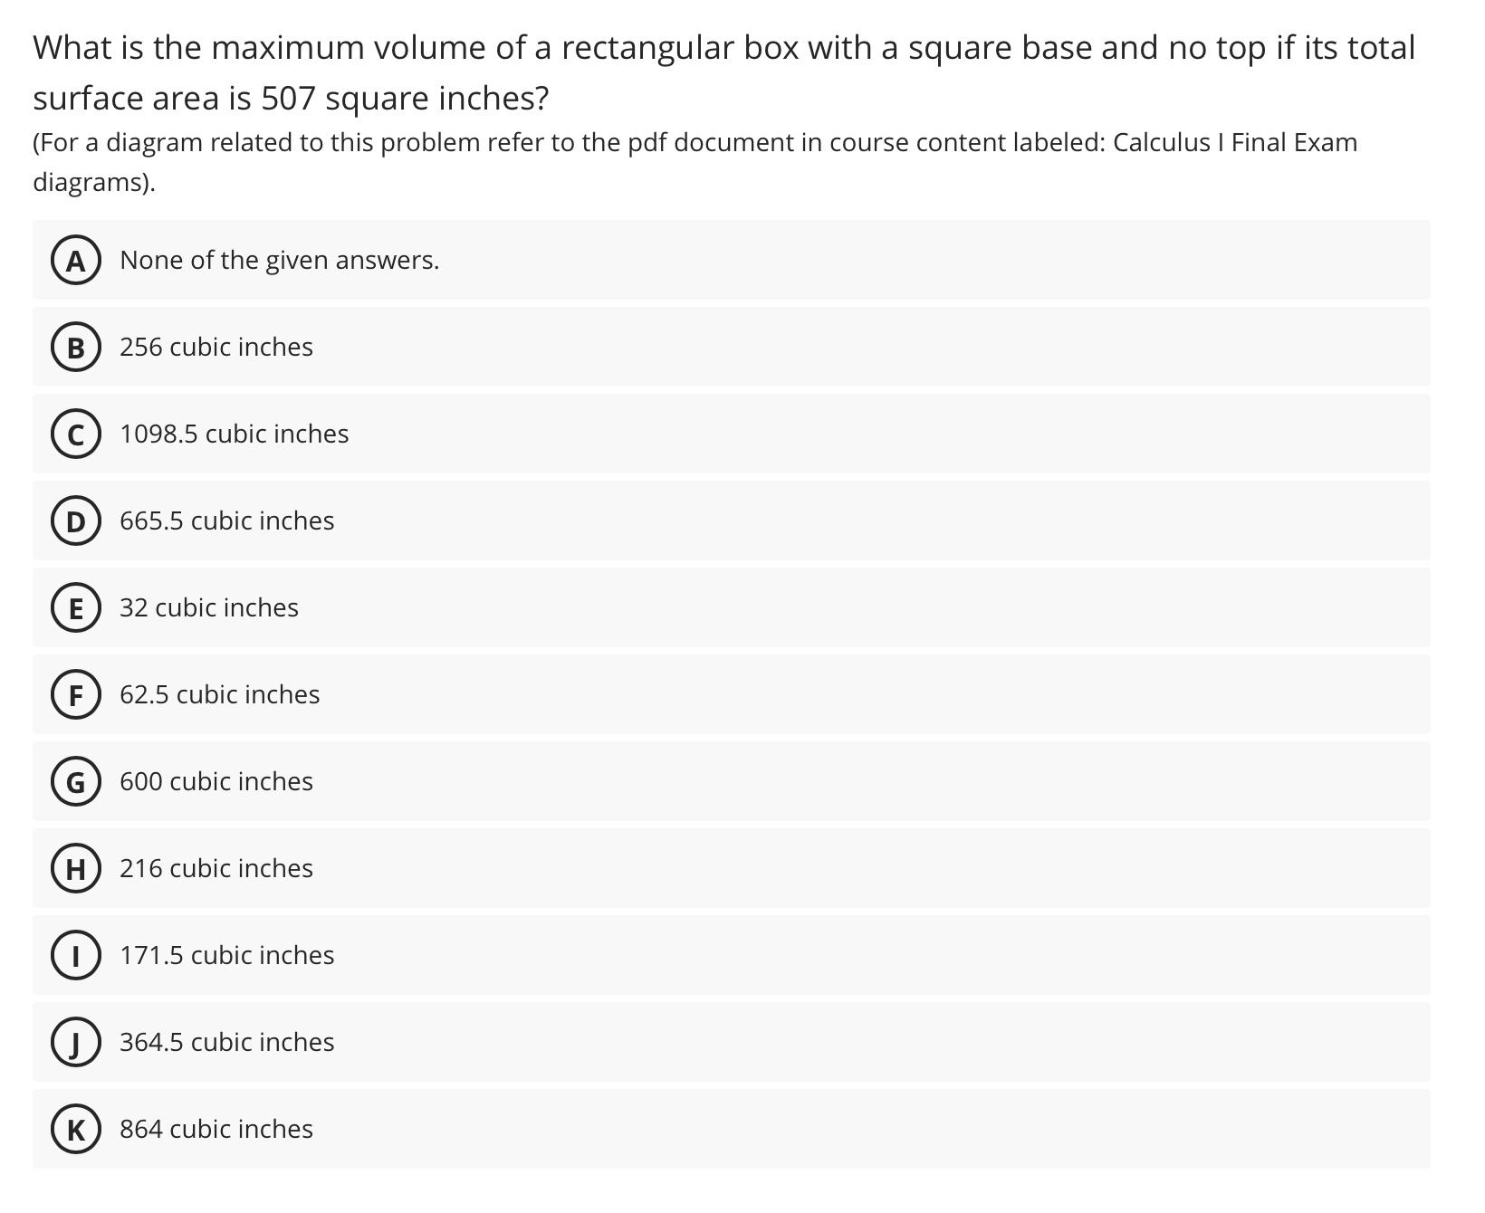Click the circled F icon
This screenshot has height=1213, width=1485.
point(75,694)
